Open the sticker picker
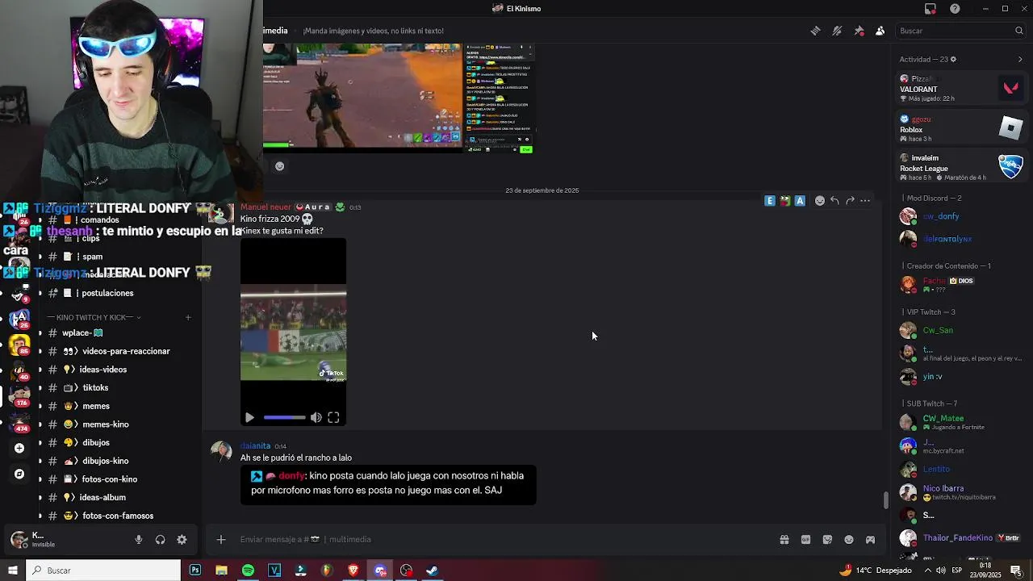Screen dimensions: 1033x581 tap(827, 539)
